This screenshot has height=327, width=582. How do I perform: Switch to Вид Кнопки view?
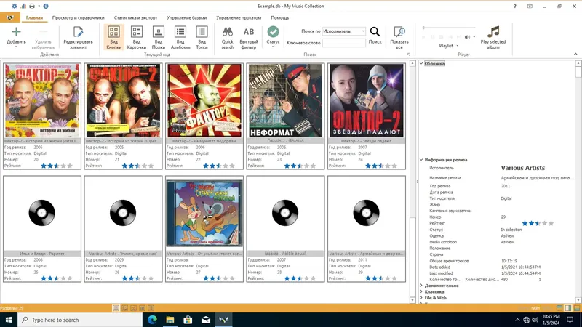tap(114, 37)
